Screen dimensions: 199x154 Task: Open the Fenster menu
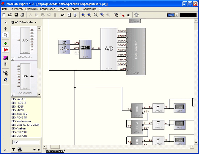coord(75,9)
